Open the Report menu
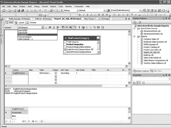171x128 pixels. tap(53, 6)
